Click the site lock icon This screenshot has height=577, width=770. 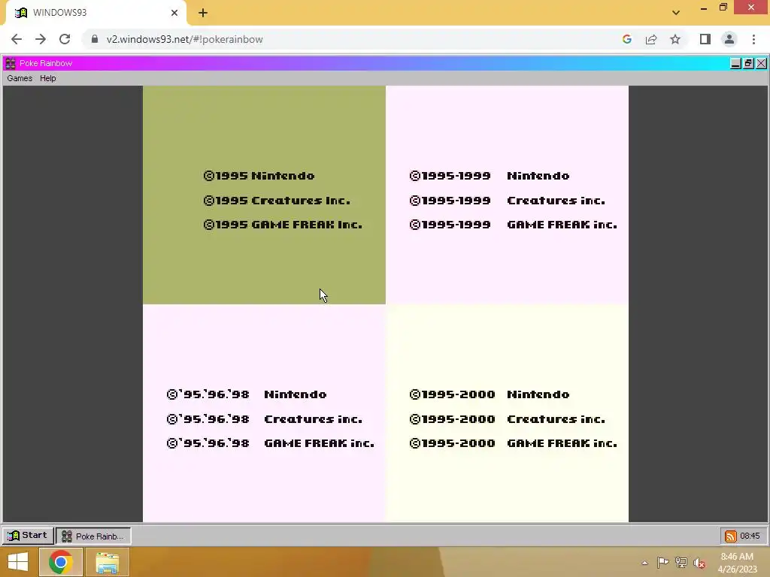click(x=95, y=39)
